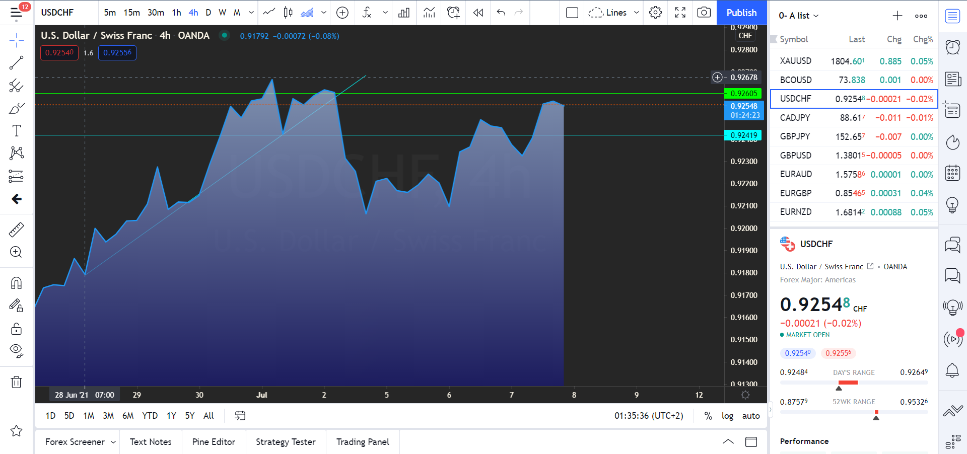This screenshot has height=454, width=967.
Task: Select the zoom in tool
Action: pyautogui.click(x=16, y=252)
